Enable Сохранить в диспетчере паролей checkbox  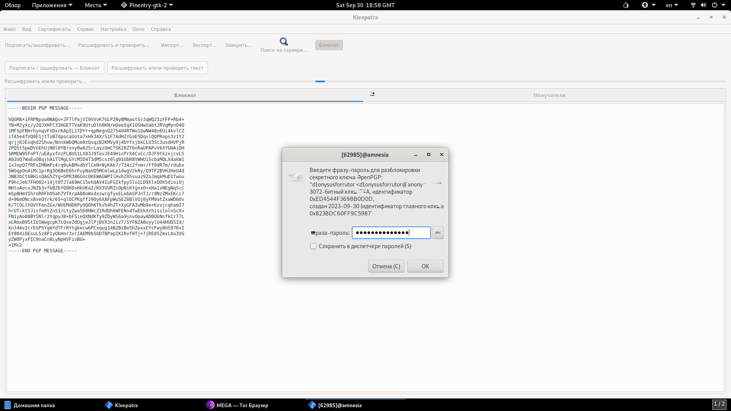(x=313, y=246)
